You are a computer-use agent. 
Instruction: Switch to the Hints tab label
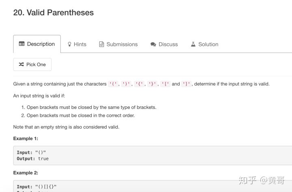pyautogui.click(x=80, y=44)
